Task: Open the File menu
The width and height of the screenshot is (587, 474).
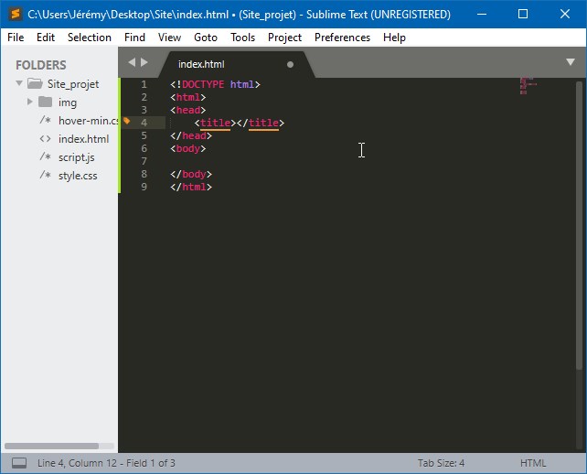Action: coord(16,38)
